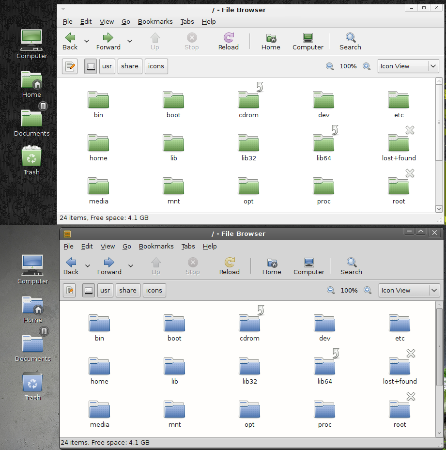446x450 pixels.
Task: Click Back arrow in bottom File Browser
Action: 71,263
